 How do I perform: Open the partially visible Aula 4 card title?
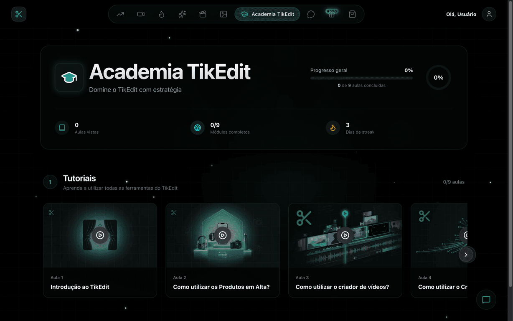click(x=443, y=287)
